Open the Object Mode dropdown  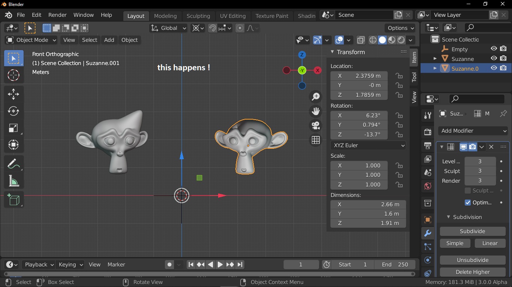point(31,40)
